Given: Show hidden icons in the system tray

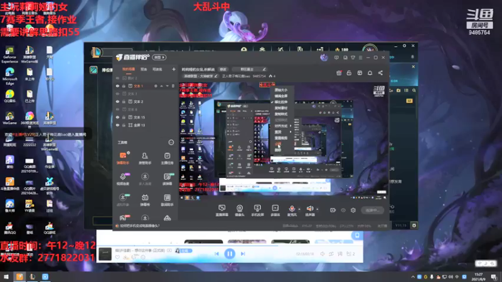Looking at the screenshot, I should [413, 276].
